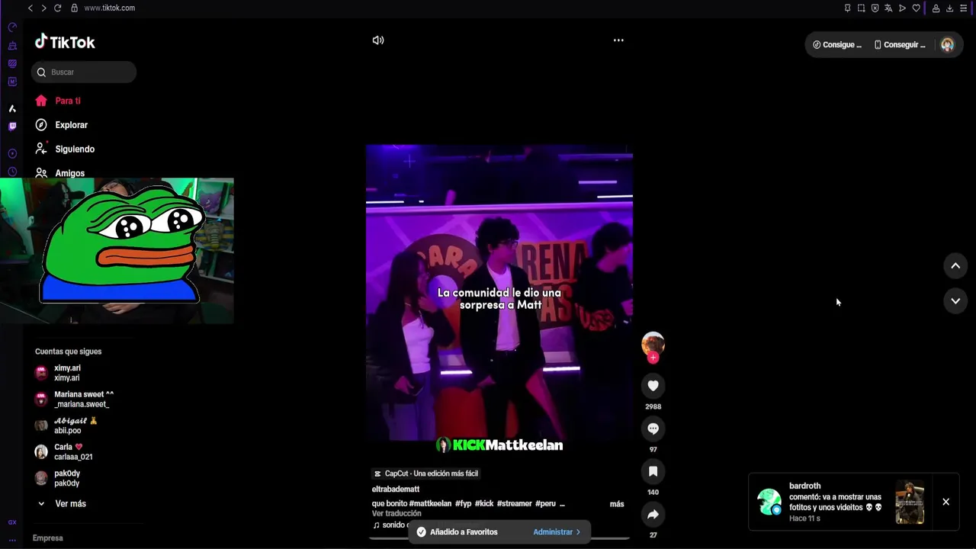The height and width of the screenshot is (549, 976).
Task: Open the Explorar section
Action: pyautogui.click(x=61, y=125)
